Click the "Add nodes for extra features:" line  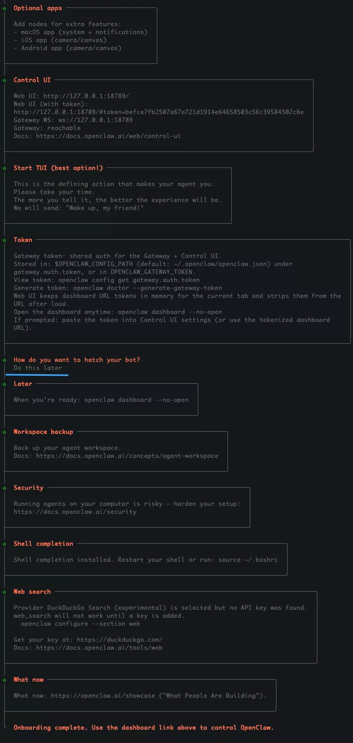(68, 24)
